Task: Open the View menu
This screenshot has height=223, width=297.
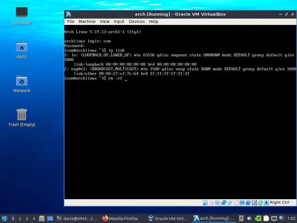Action: (x=104, y=21)
